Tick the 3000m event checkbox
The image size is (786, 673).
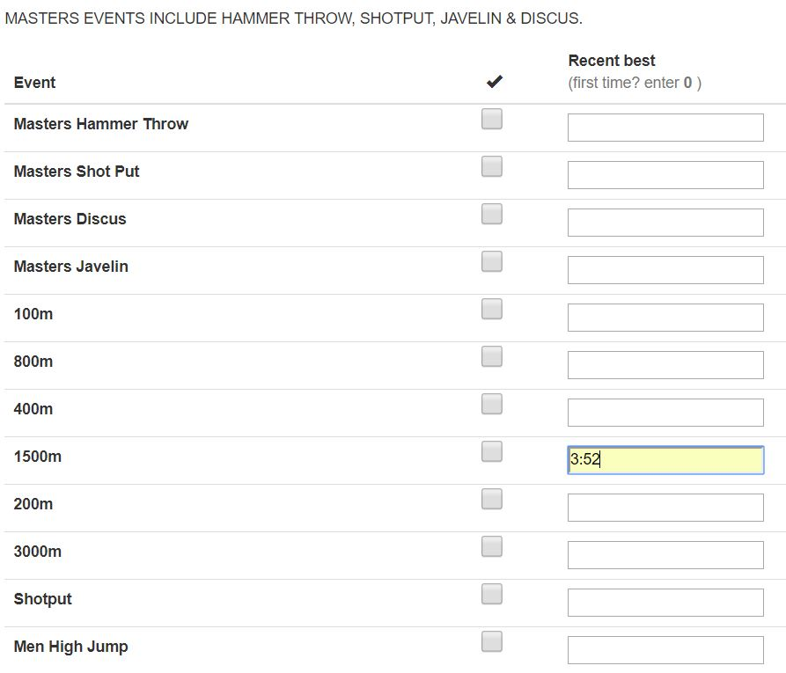click(x=492, y=546)
